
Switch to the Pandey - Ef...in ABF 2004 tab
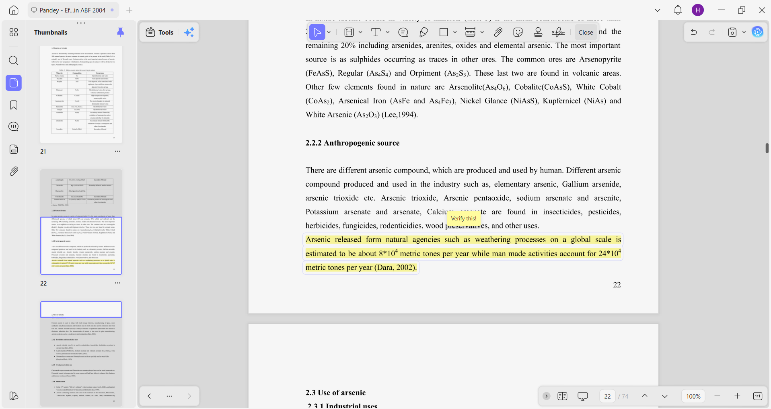tap(73, 10)
